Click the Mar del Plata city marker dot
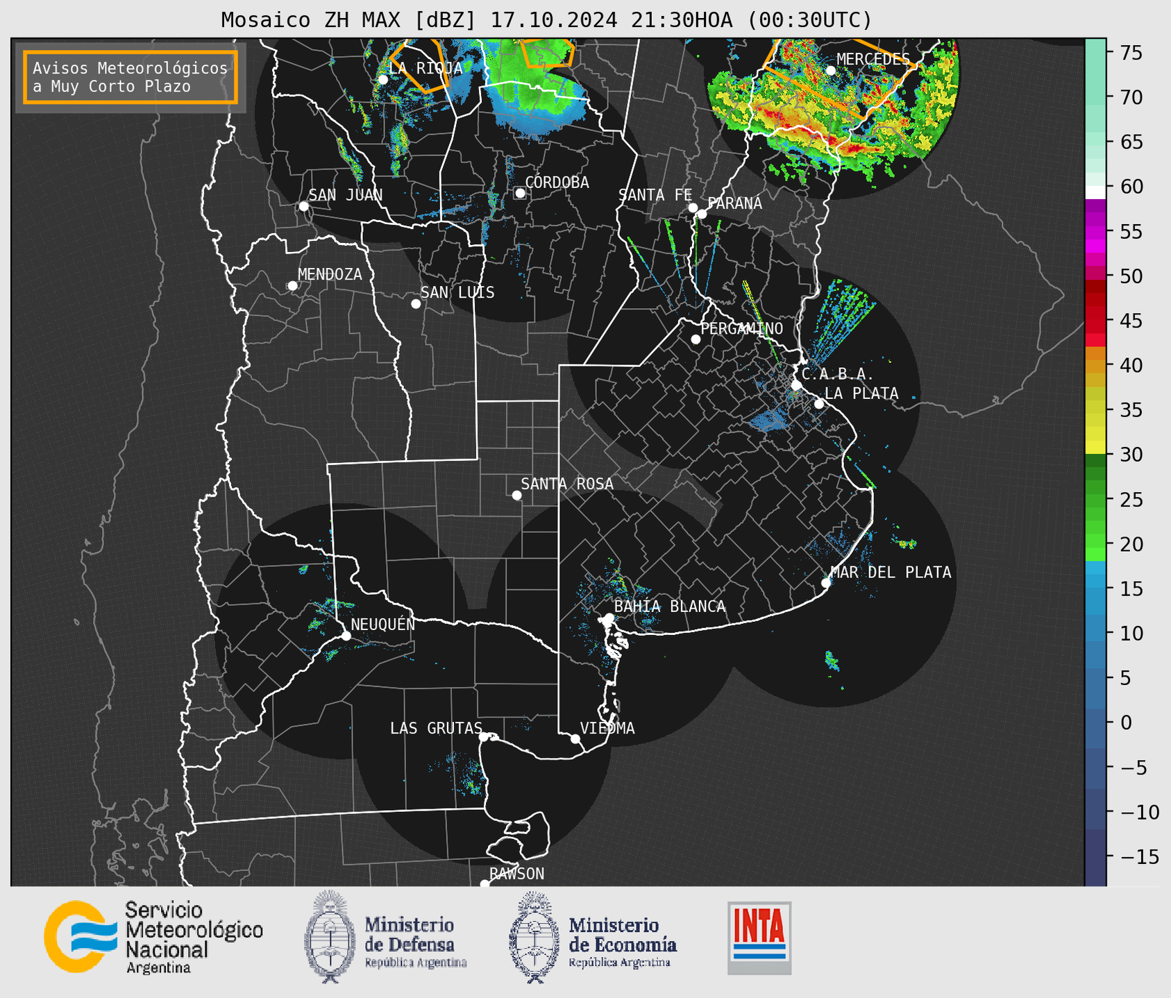 point(826,583)
